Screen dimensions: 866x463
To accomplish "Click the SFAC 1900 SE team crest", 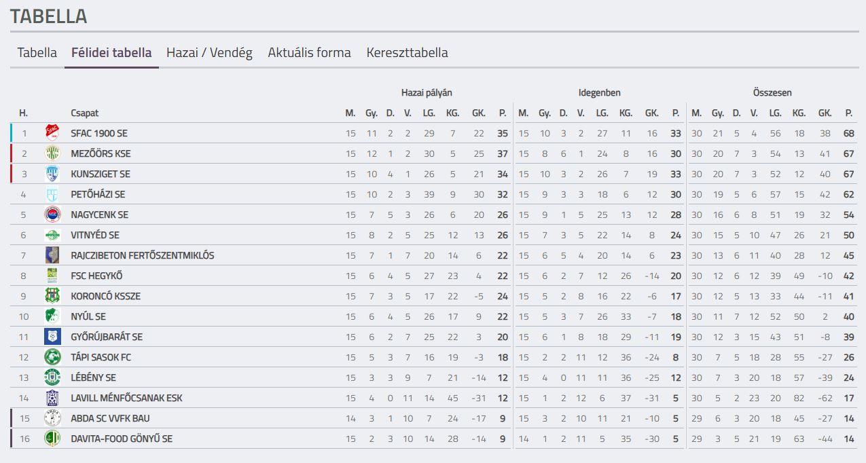I will (52, 133).
